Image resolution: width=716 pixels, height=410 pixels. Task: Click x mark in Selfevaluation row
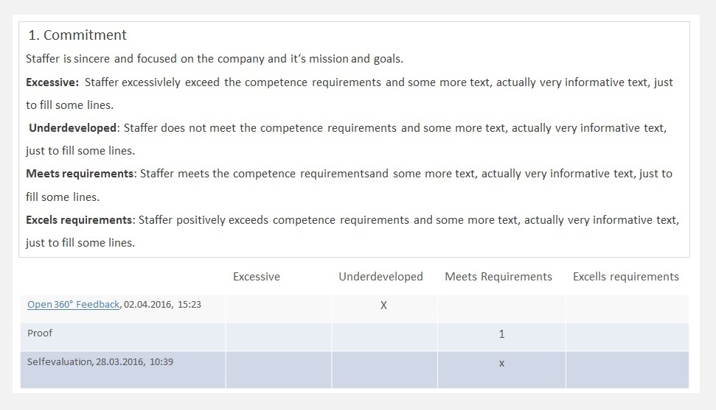coord(501,363)
